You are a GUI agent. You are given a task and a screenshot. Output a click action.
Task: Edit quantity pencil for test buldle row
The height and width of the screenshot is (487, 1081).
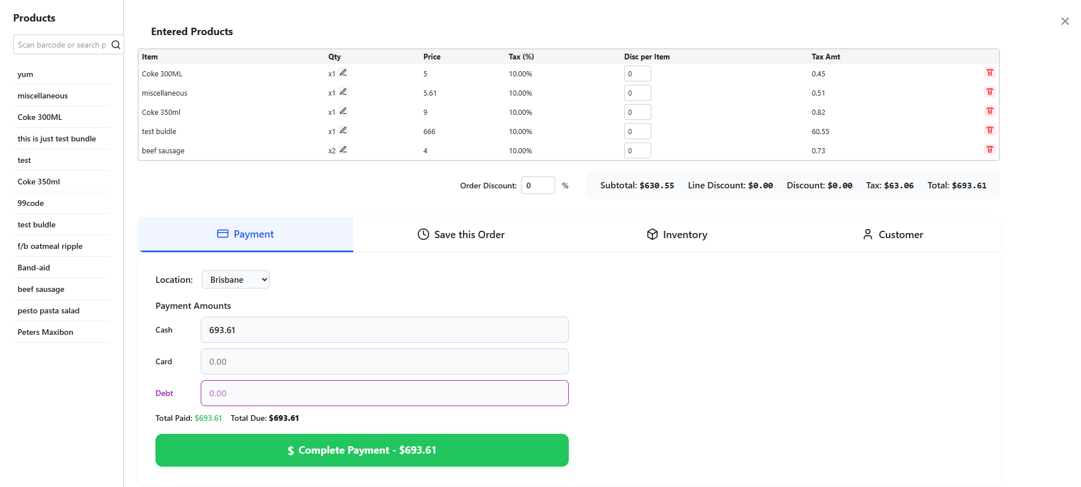click(x=343, y=130)
